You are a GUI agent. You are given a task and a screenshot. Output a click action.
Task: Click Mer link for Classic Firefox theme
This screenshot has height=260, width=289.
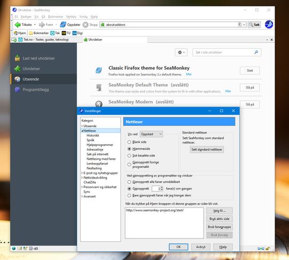189,74
